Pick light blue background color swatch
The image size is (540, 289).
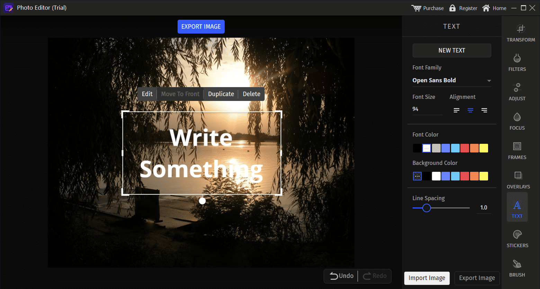point(455,176)
